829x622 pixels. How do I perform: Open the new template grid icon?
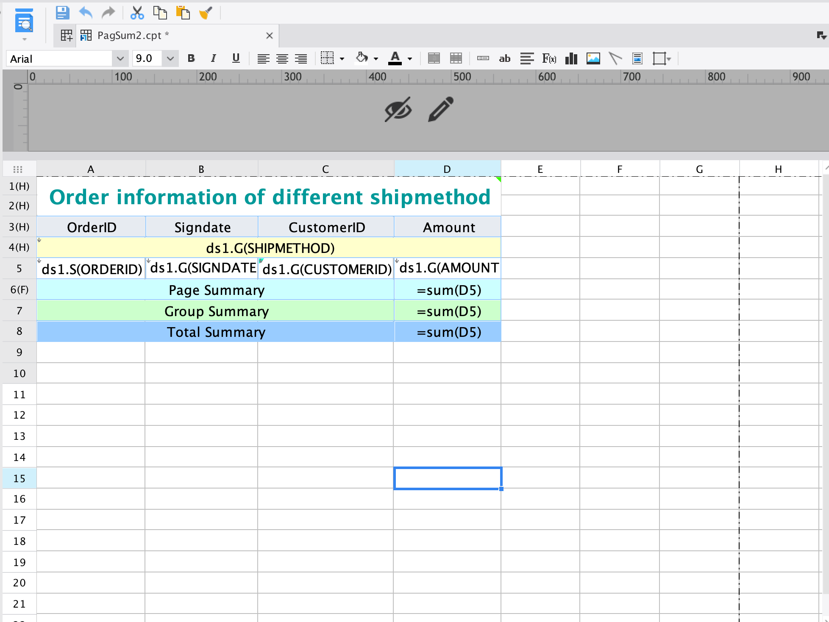(66, 36)
